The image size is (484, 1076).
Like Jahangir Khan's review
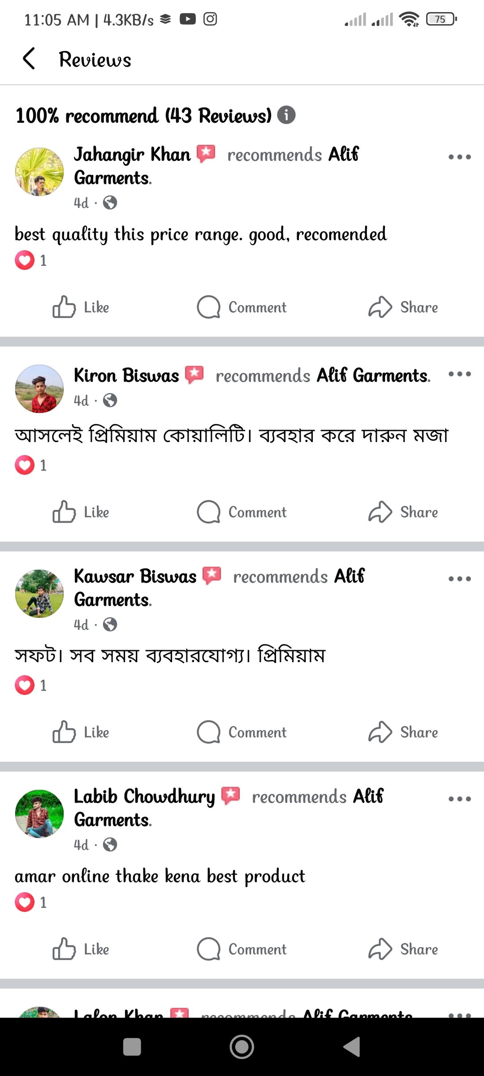click(81, 307)
